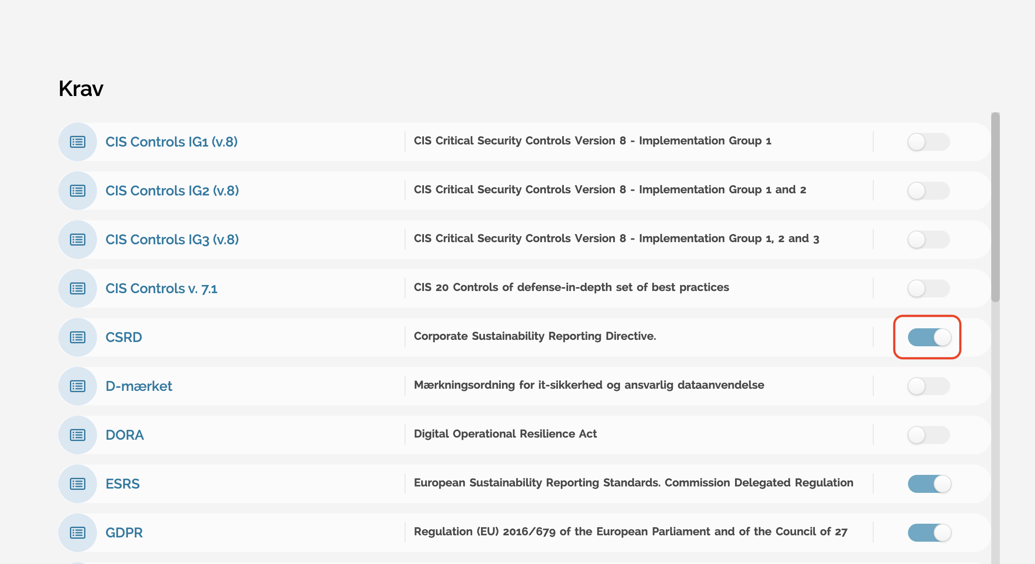
Task: Click the list icon beside DORA
Action: (x=78, y=435)
